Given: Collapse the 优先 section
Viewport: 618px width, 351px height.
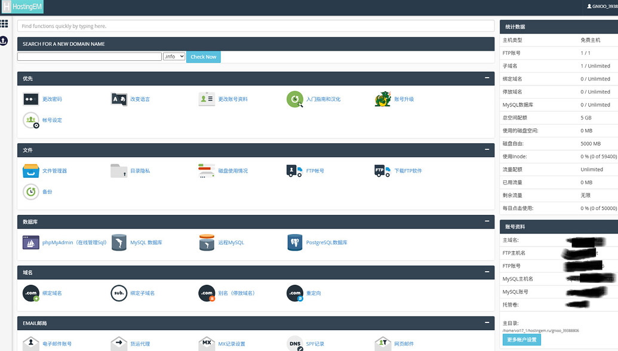Looking at the screenshot, I should 487,78.
